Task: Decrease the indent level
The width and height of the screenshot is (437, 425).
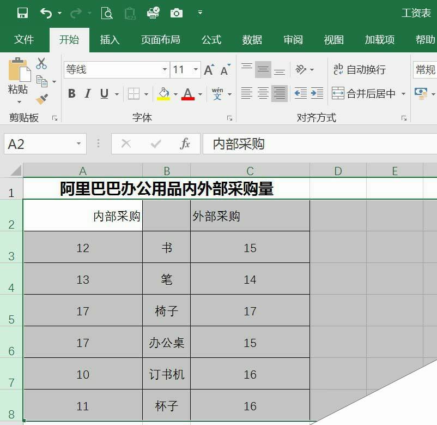Action: point(301,93)
